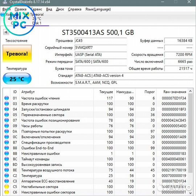Open the Справка menu

[x=75, y=9]
